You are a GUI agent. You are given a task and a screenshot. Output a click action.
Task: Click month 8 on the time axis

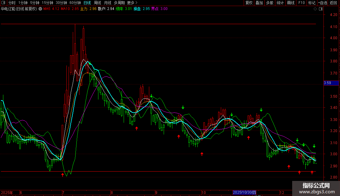112,193
